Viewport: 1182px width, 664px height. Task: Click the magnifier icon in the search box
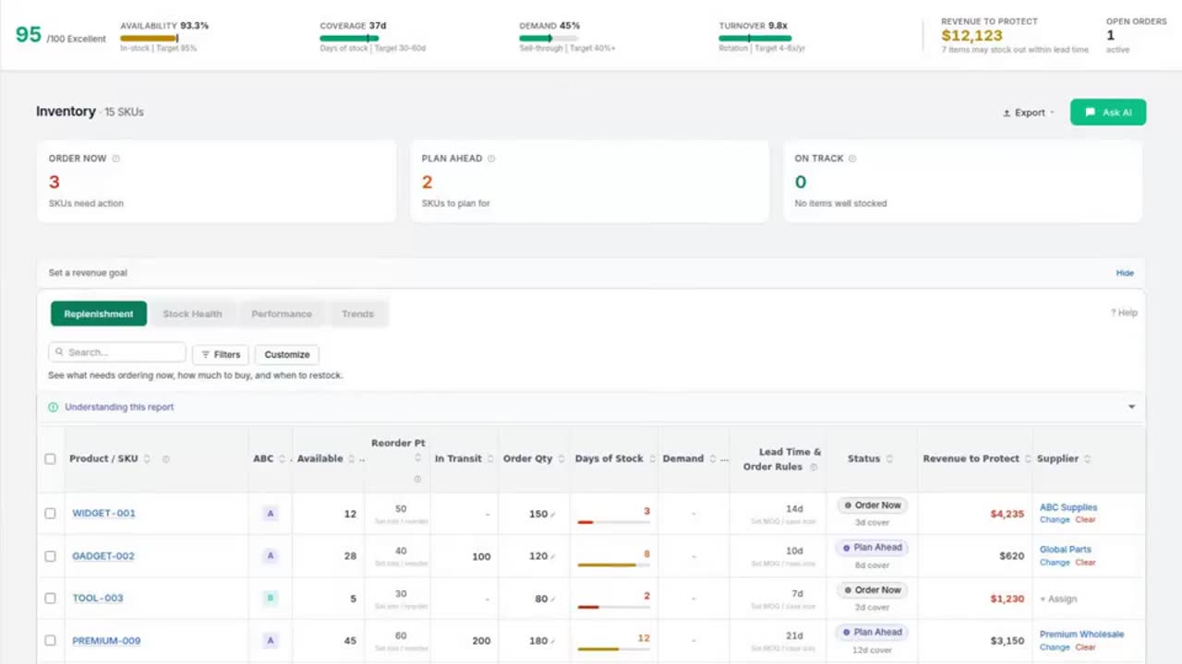click(x=59, y=352)
